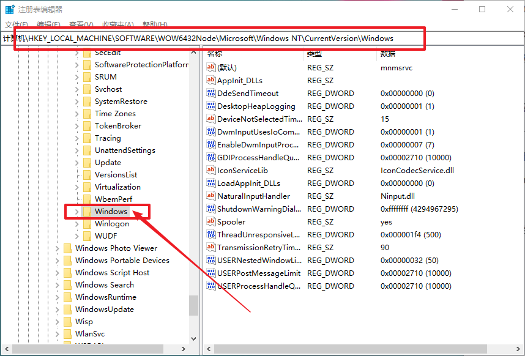525x356 pixels.
Task: Click the folder icon of Update key
Action: point(87,163)
